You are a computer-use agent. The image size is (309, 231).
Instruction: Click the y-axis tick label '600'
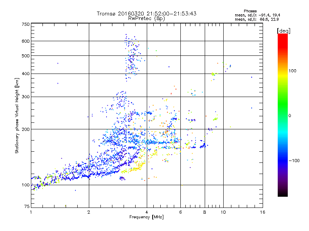25,41
